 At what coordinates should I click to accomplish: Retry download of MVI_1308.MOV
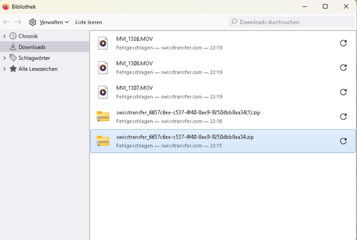point(343,68)
